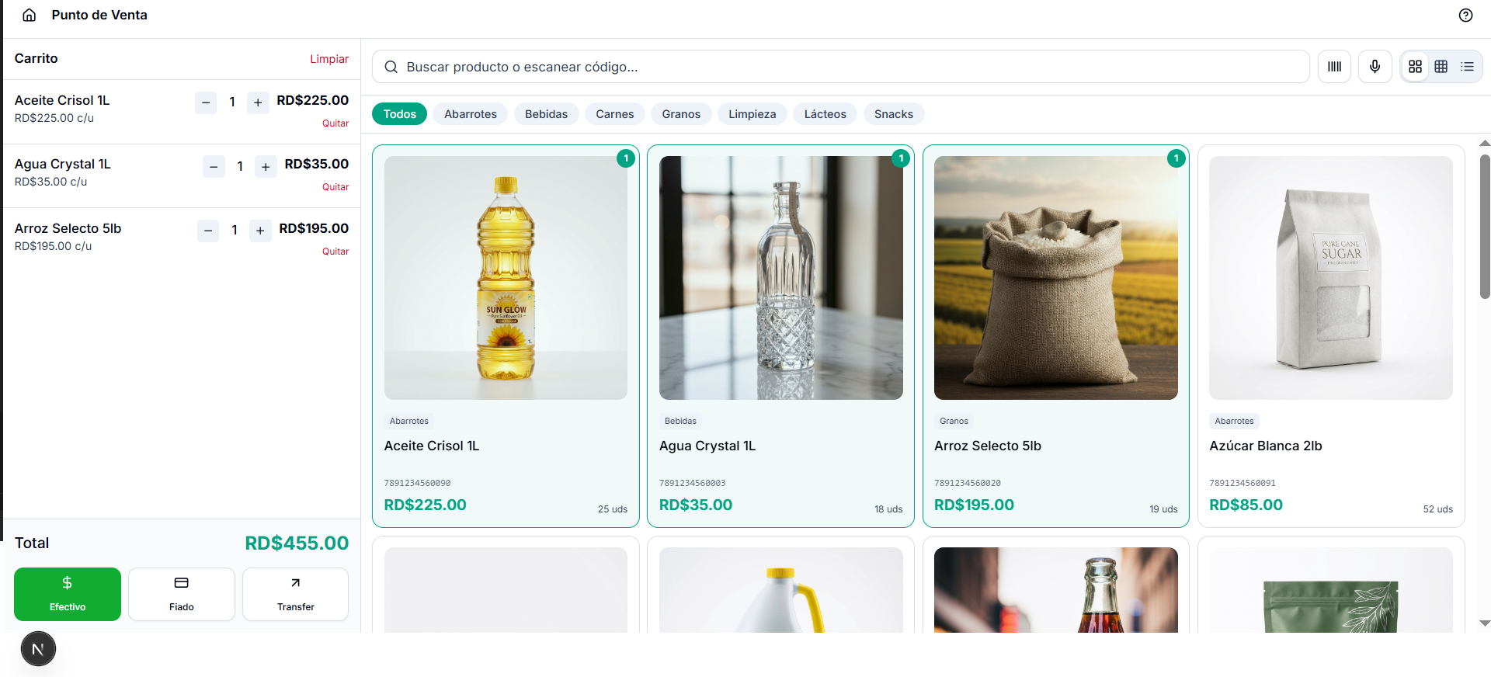
Task: Switch to the compact grid view icon
Action: [x=1441, y=66]
